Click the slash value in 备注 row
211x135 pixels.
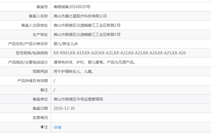(x=54, y=90)
